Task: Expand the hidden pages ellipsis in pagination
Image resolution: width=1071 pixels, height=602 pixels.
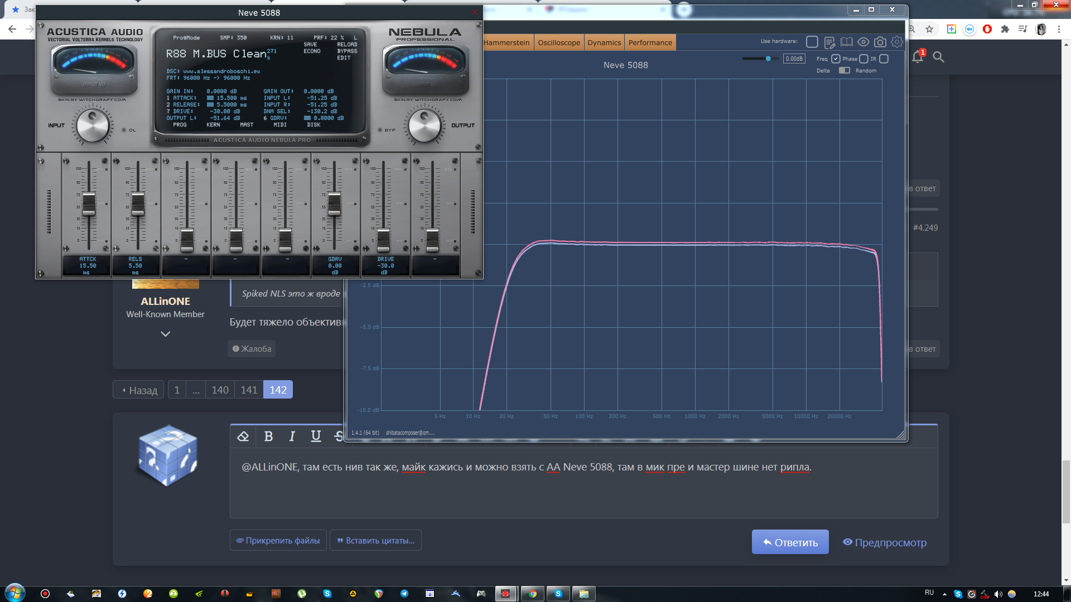Action: [196, 390]
